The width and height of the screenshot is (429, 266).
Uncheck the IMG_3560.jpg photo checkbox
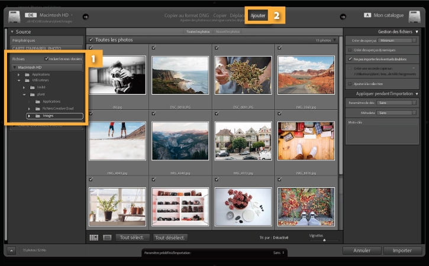tap(280, 48)
